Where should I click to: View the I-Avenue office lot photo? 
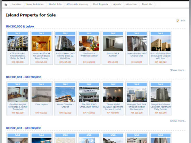pyautogui.click(x=41, y=44)
